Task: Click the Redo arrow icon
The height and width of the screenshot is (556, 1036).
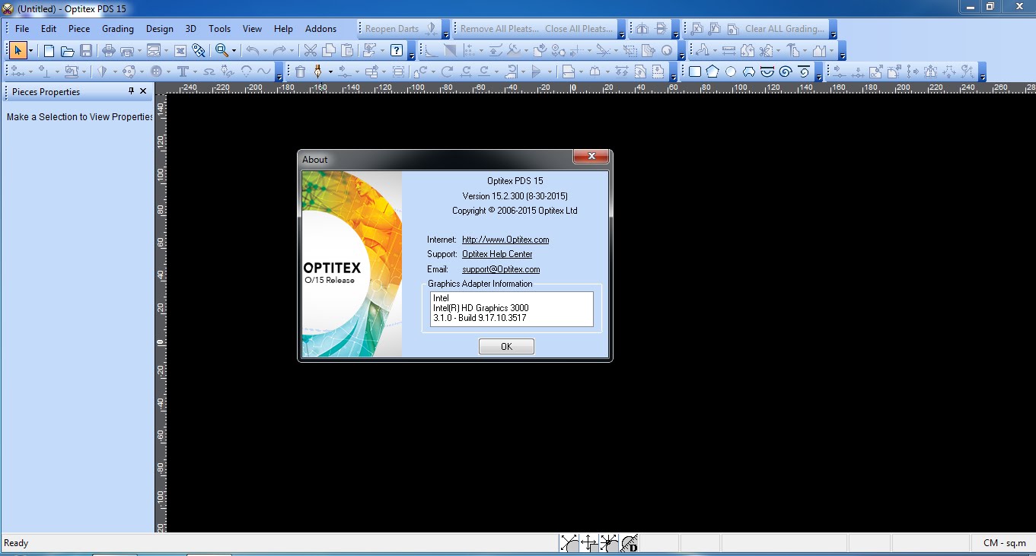Action: pyautogui.click(x=279, y=51)
